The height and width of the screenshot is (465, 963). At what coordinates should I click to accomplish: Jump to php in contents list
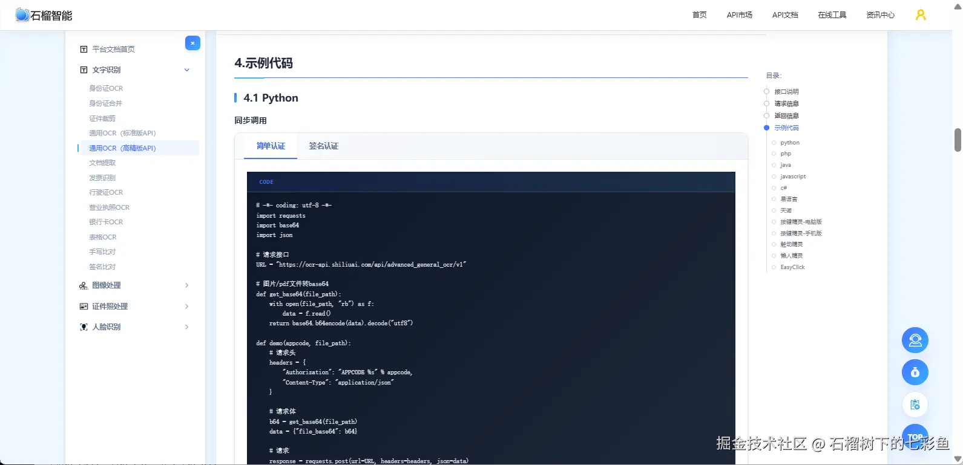[x=786, y=154]
